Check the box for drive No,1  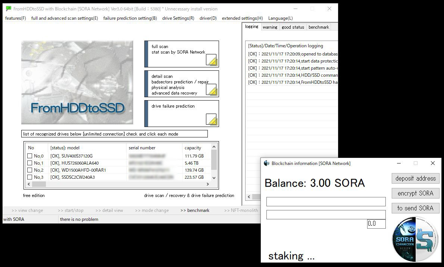point(30,163)
